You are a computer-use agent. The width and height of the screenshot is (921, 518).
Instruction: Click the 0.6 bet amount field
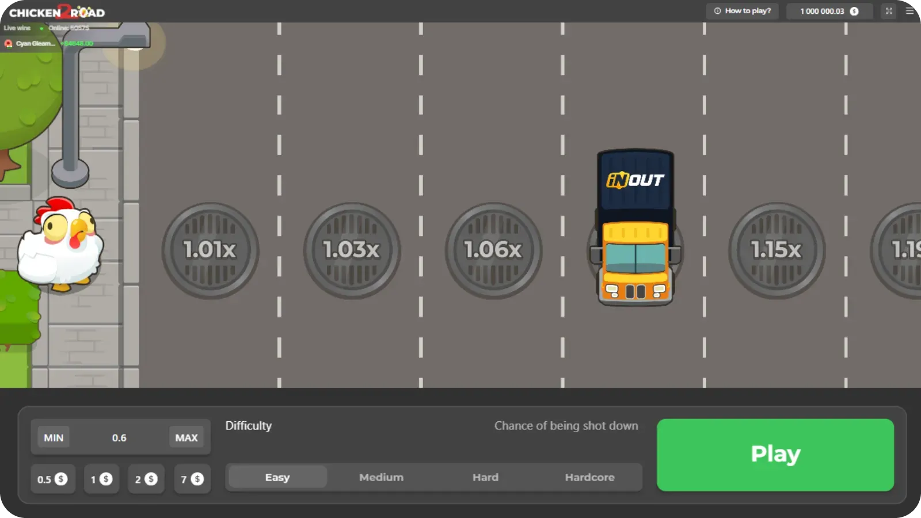click(x=119, y=438)
